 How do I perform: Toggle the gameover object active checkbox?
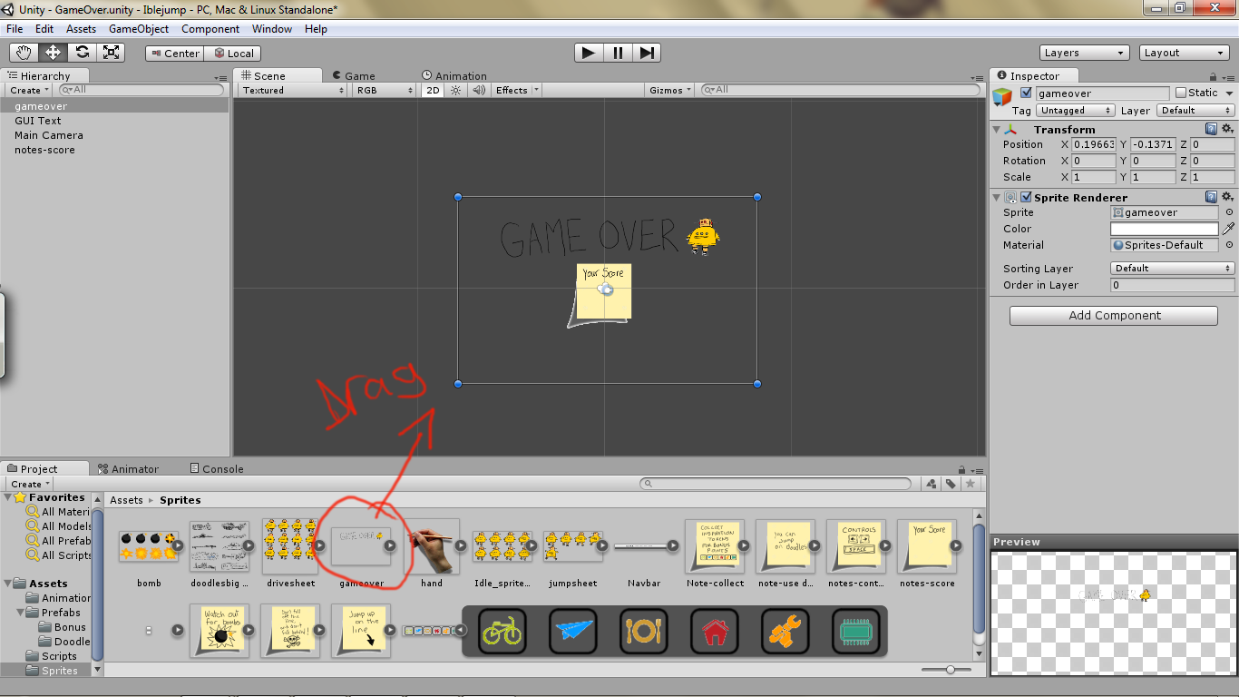(x=1026, y=93)
